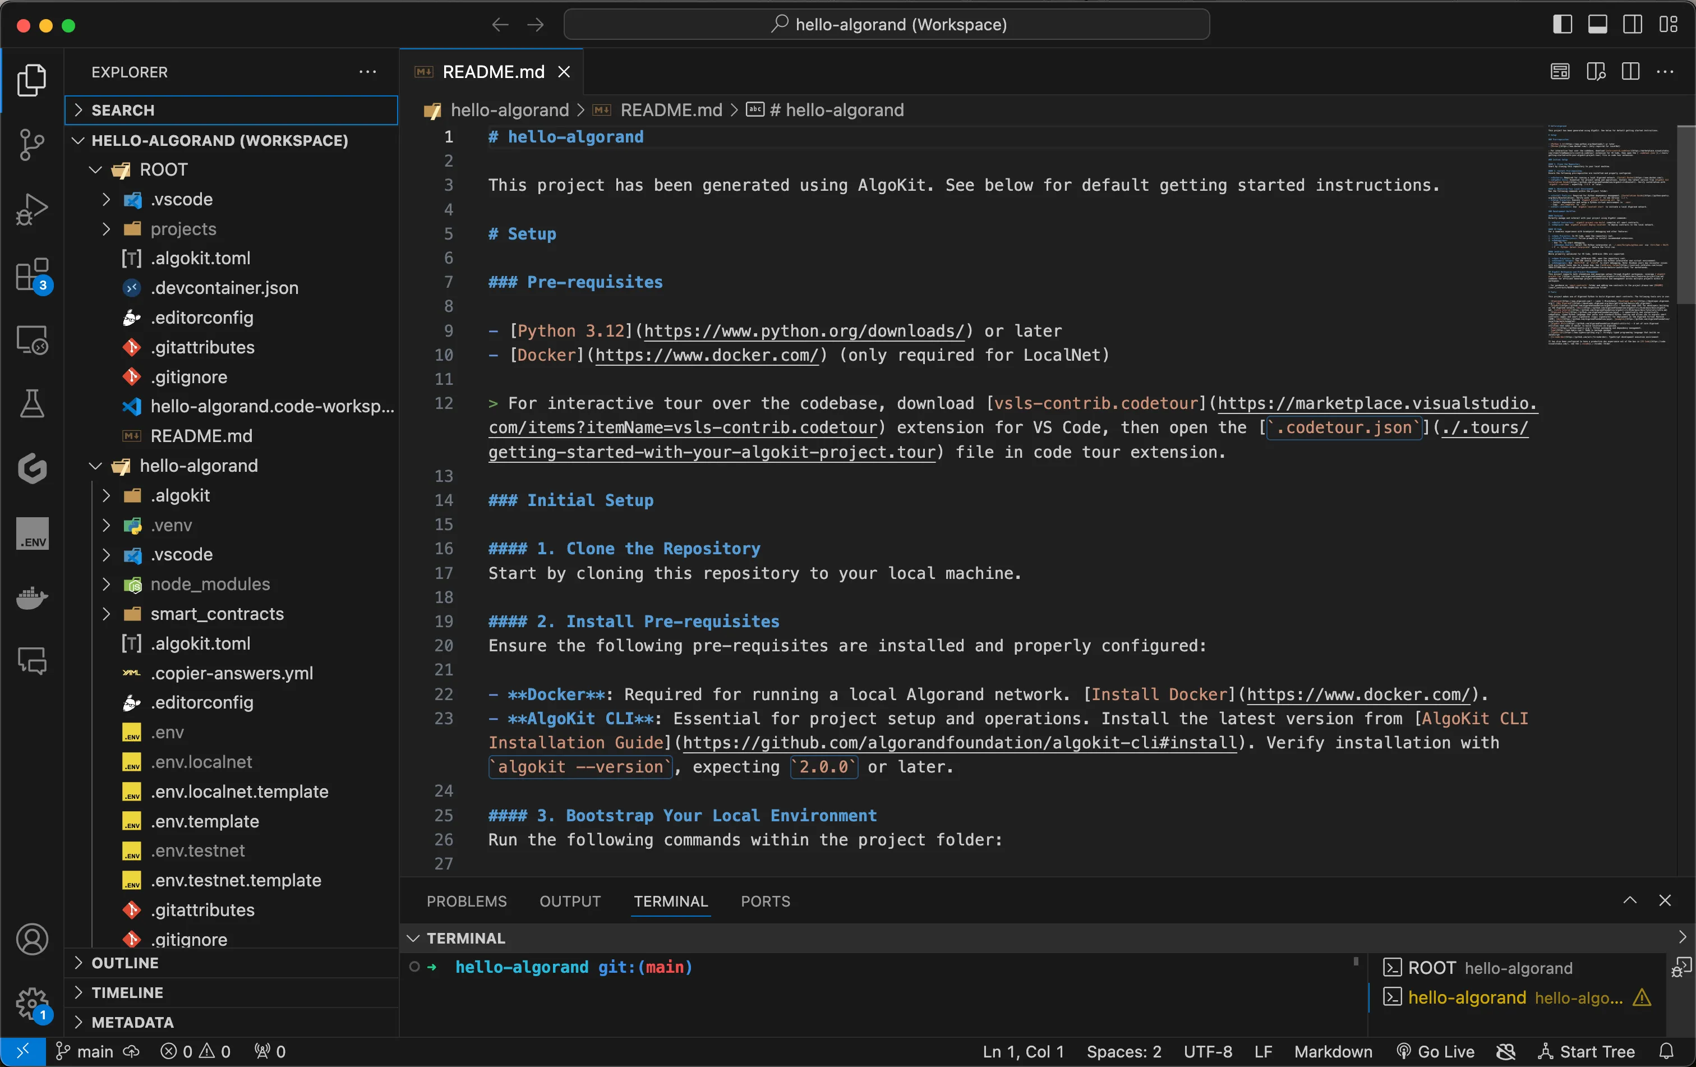
Task: Click the editor vertical scrollbar
Action: [x=1685, y=215]
